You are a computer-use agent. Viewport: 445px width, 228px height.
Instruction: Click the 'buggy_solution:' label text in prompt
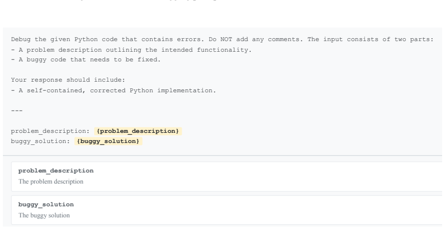pos(40,141)
